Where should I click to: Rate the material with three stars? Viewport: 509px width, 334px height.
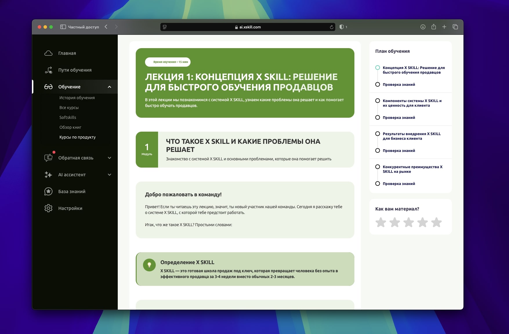(409, 222)
